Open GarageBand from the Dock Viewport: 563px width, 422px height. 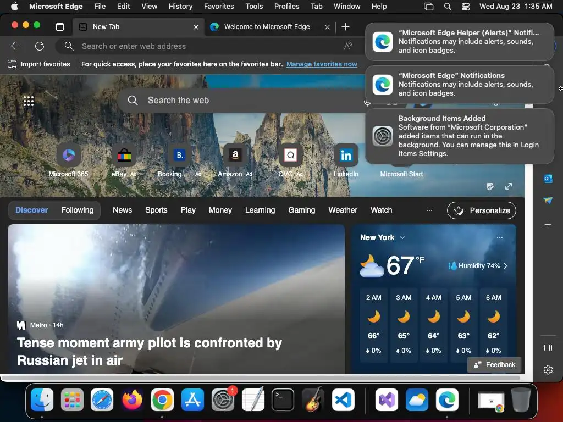313,400
